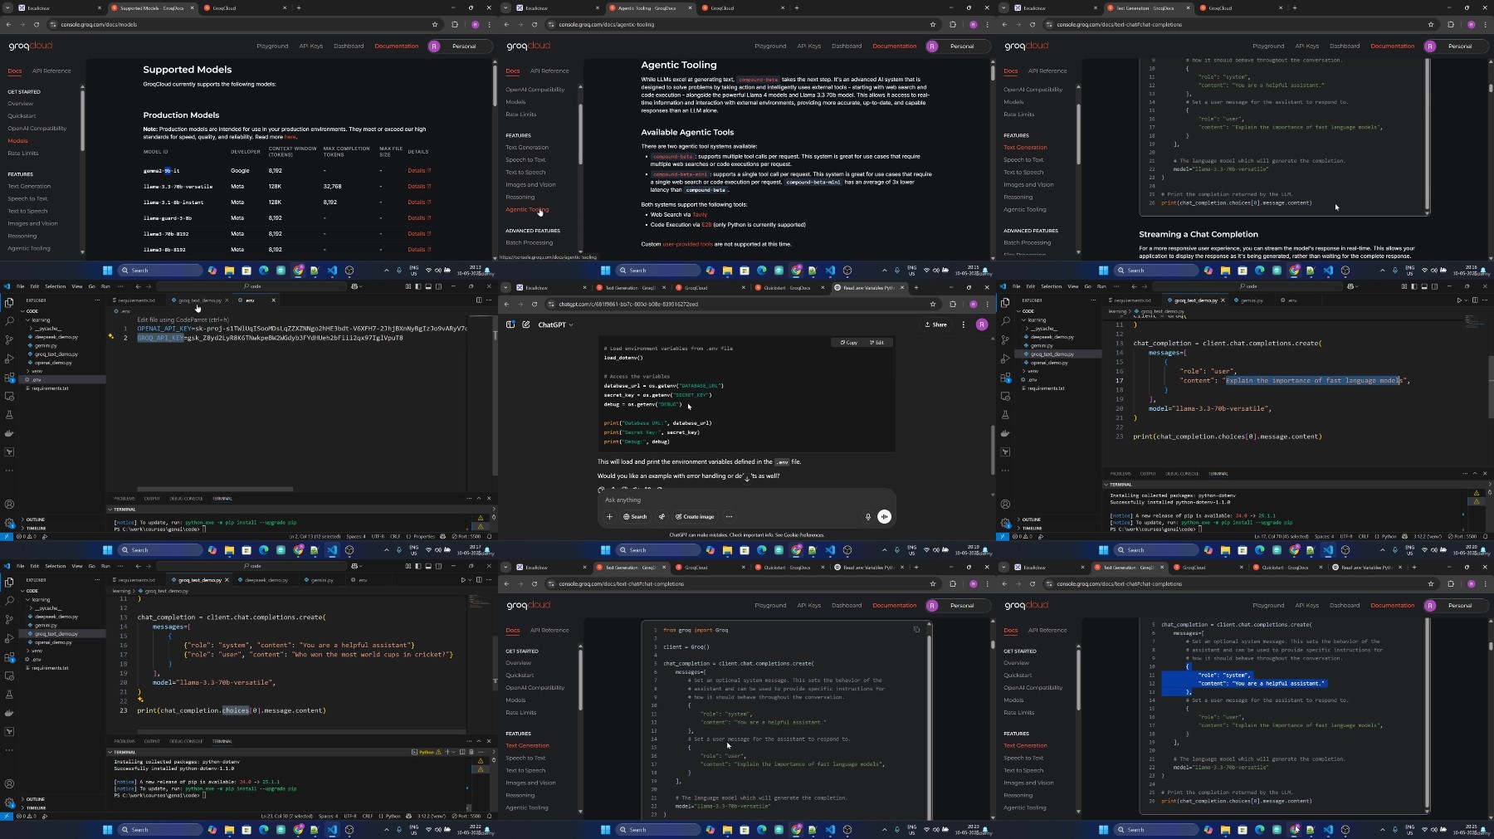Open Docker view in VS Code showing API keys
Viewport: 1494px width, 839px height.
tap(9, 433)
